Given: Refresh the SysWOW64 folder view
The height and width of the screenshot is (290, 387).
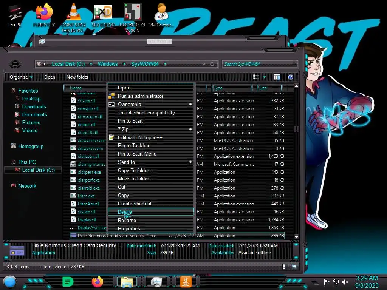Looking at the screenshot, I should [212, 64].
